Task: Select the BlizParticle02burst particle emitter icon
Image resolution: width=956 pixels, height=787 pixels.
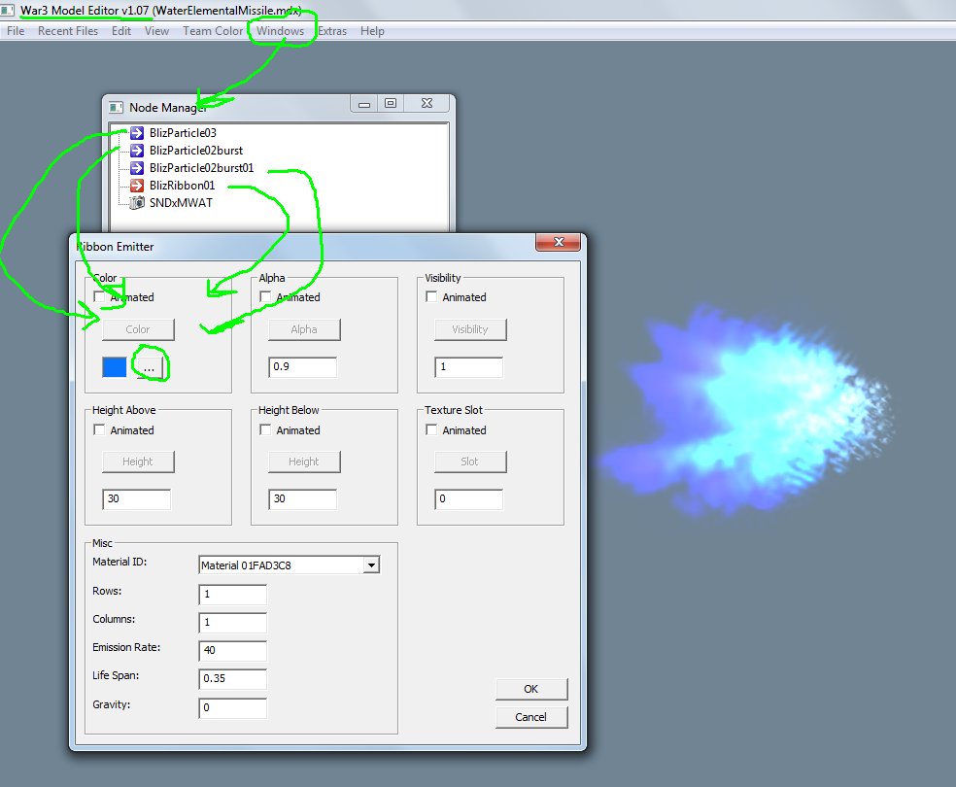Action: (x=137, y=151)
